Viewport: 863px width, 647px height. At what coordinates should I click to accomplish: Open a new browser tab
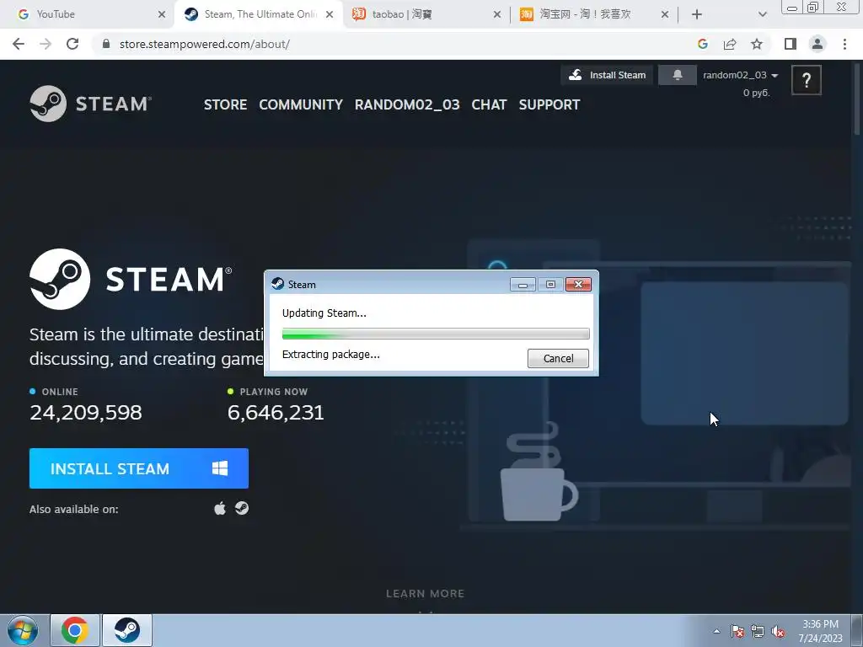coord(697,14)
